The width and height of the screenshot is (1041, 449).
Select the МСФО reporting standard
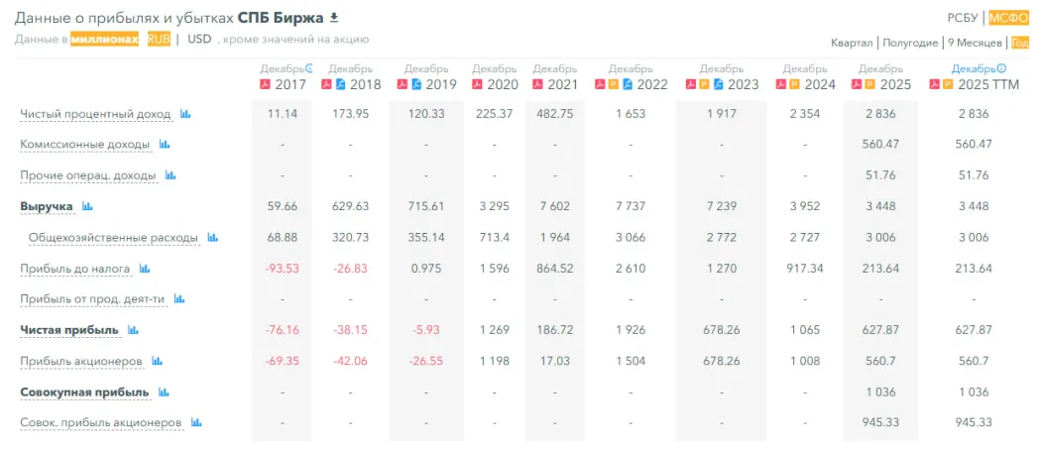click(1008, 18)
